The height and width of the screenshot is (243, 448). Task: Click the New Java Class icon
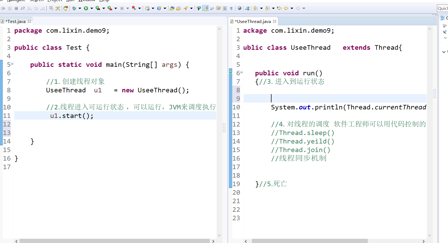(159, 8)
